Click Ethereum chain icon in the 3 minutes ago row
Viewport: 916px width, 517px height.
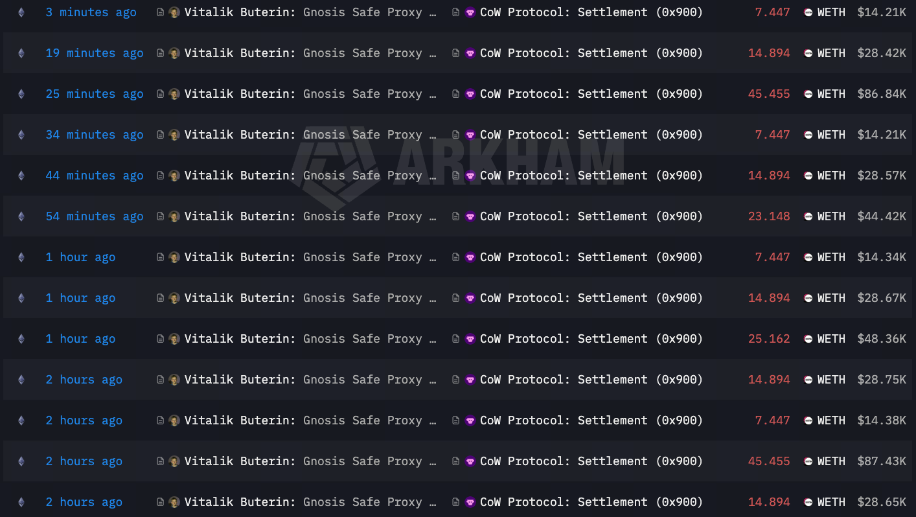(21, 12)
